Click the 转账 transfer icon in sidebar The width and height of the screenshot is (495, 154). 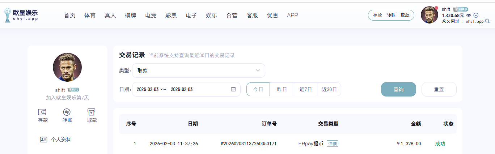67,112
